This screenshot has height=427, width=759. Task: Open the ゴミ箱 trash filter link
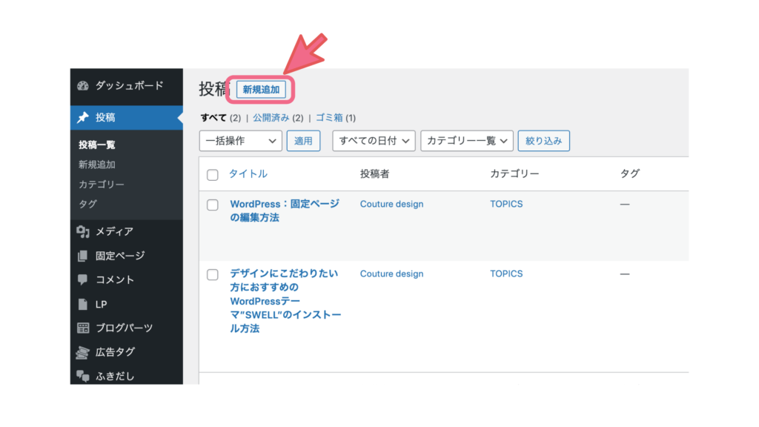(x=329, y=118)
